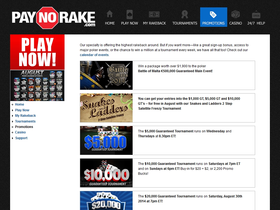280x210 pixels.
Task: Expand the Tournaments sidebar arrow
Action: [x=13, y=121]
